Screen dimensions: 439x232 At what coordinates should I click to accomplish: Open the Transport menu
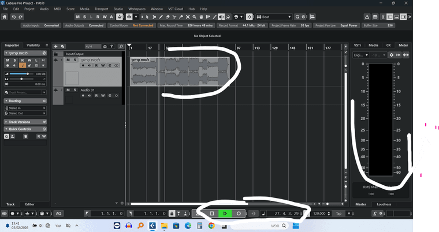101,9
